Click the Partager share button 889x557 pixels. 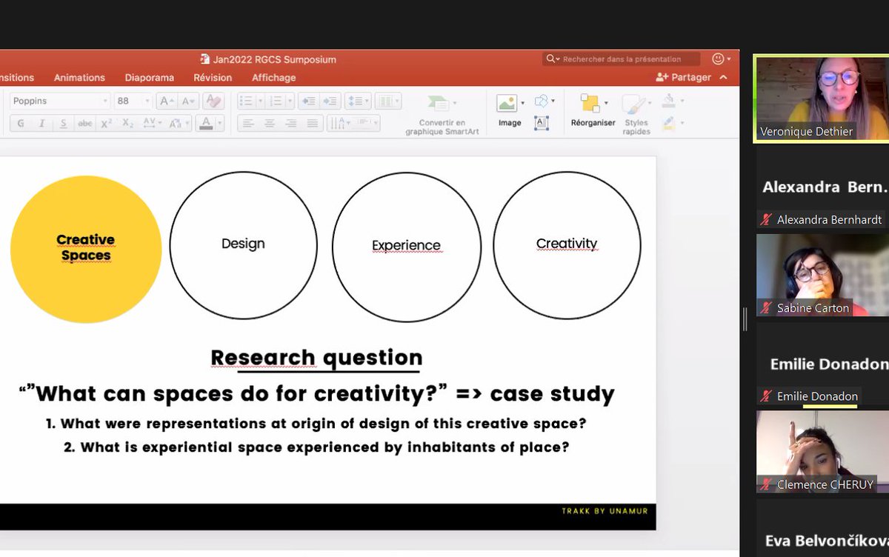683,77
